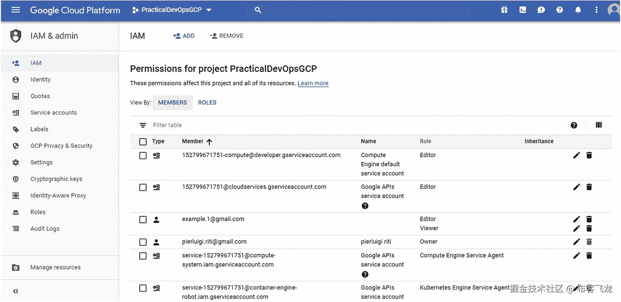The width and height of the screenshot is (621, 302).
Task: Delete the cloudservices Google APIs service account
Action: pyautogui.click(x=589, y=187)
